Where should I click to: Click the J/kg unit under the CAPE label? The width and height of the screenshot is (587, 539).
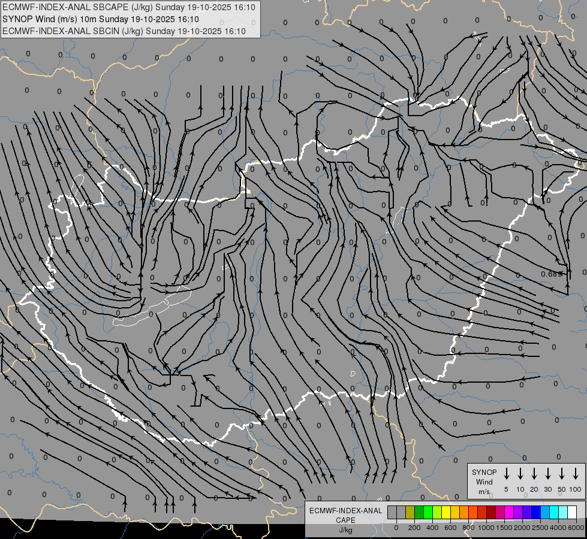click(x=345, y=530)
